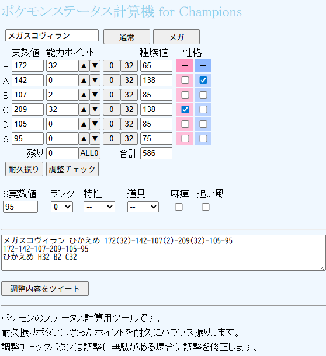Increase A ability points with up arrow
The height and width of the screenshot is (356, 326).
coord(84,80)
